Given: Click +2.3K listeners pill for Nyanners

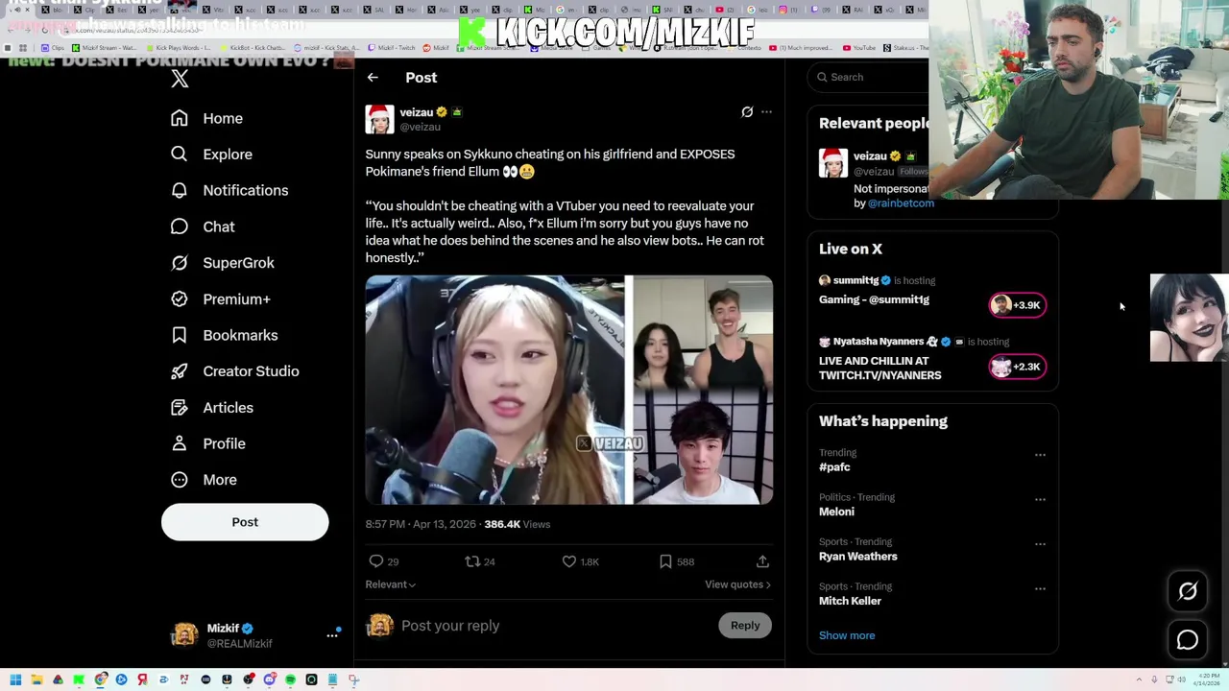Looking at the screenshot, I should coord(1018,367).
